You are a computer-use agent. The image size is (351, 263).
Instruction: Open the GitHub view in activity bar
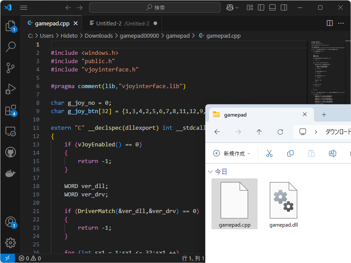pyautogui.click(x=11, y=152)
